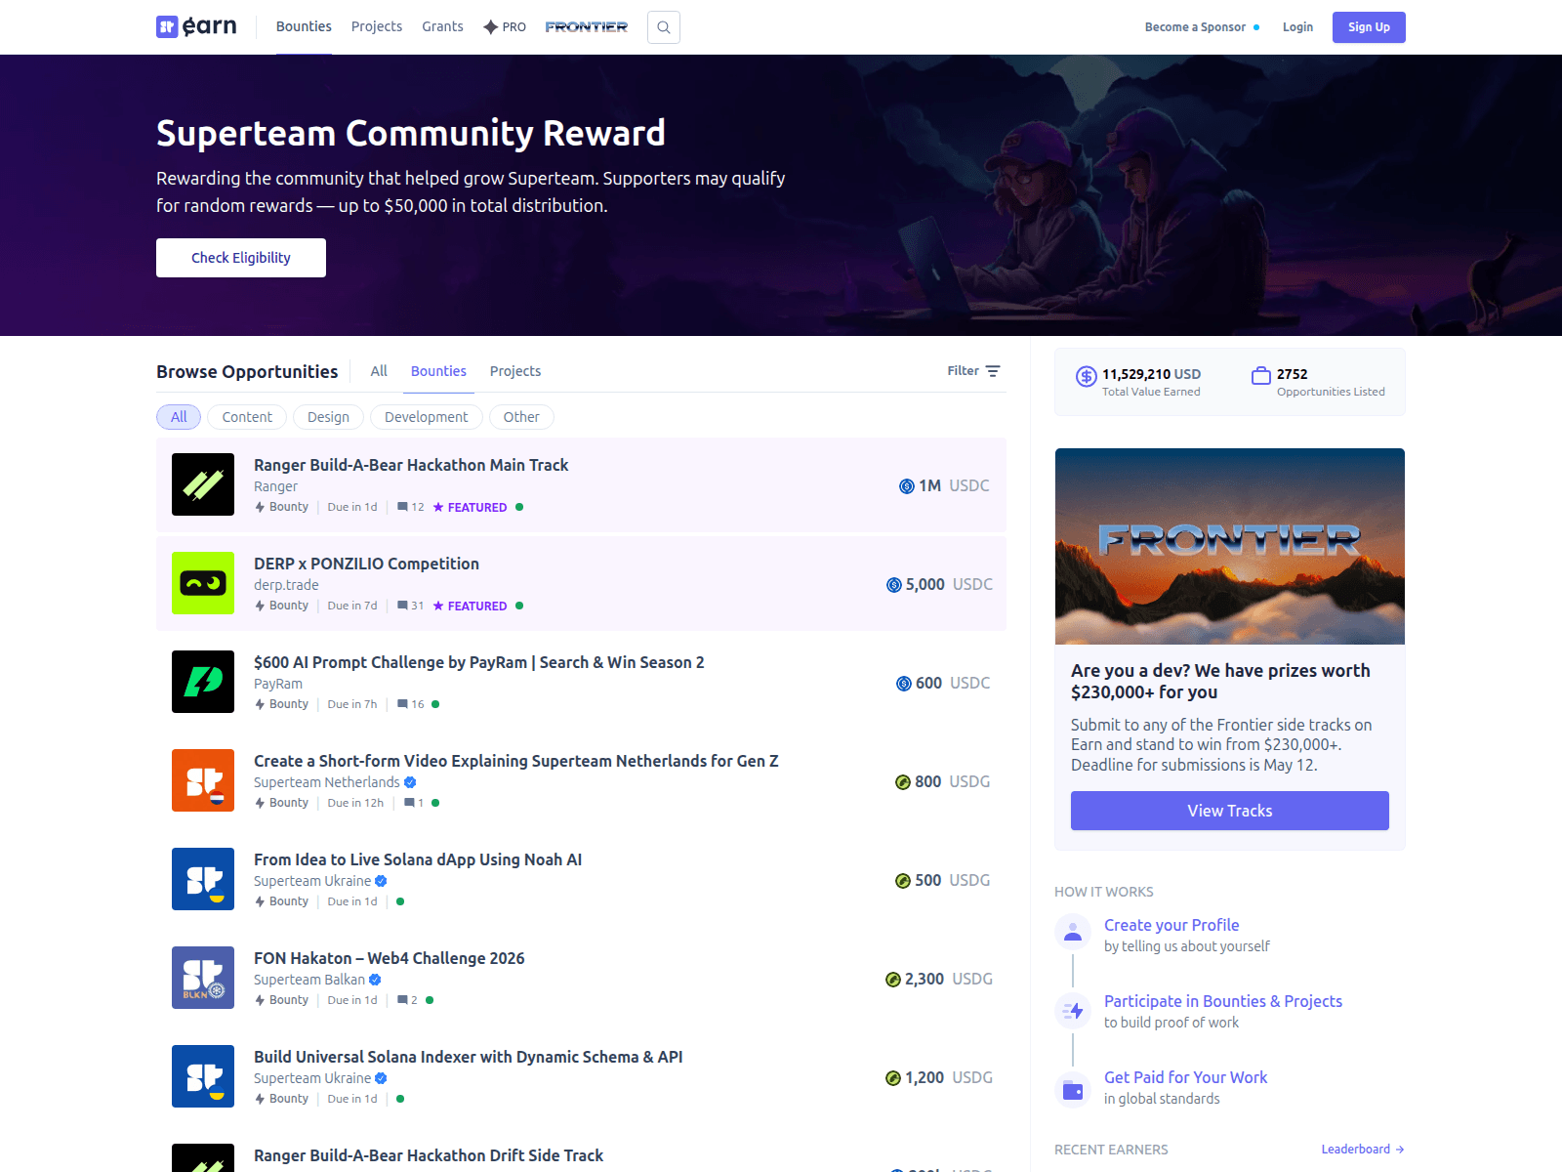
Task: Toggle the Content category filter
Action: click(246, 417)
